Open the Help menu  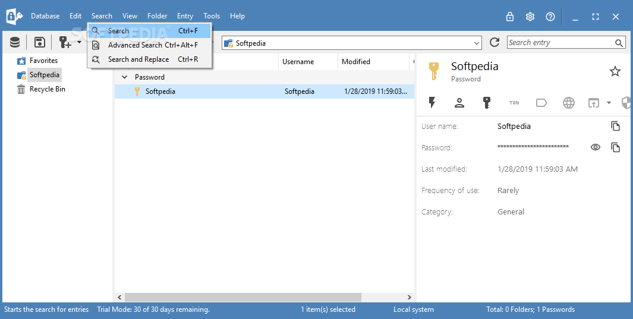point(237,16)
